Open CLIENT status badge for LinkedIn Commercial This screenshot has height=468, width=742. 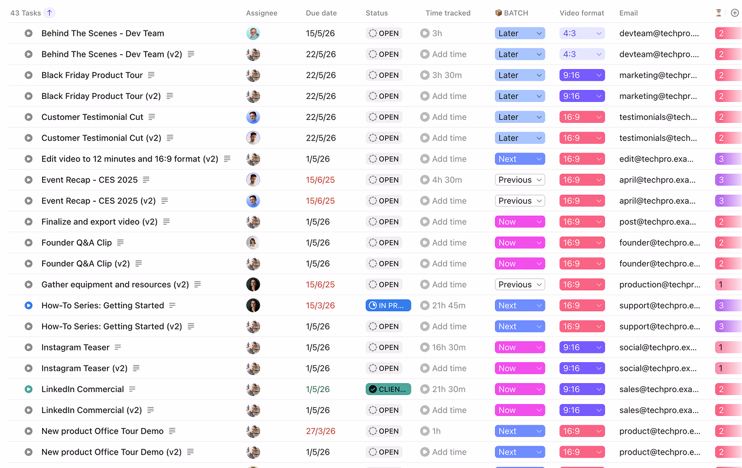[389, 390]
